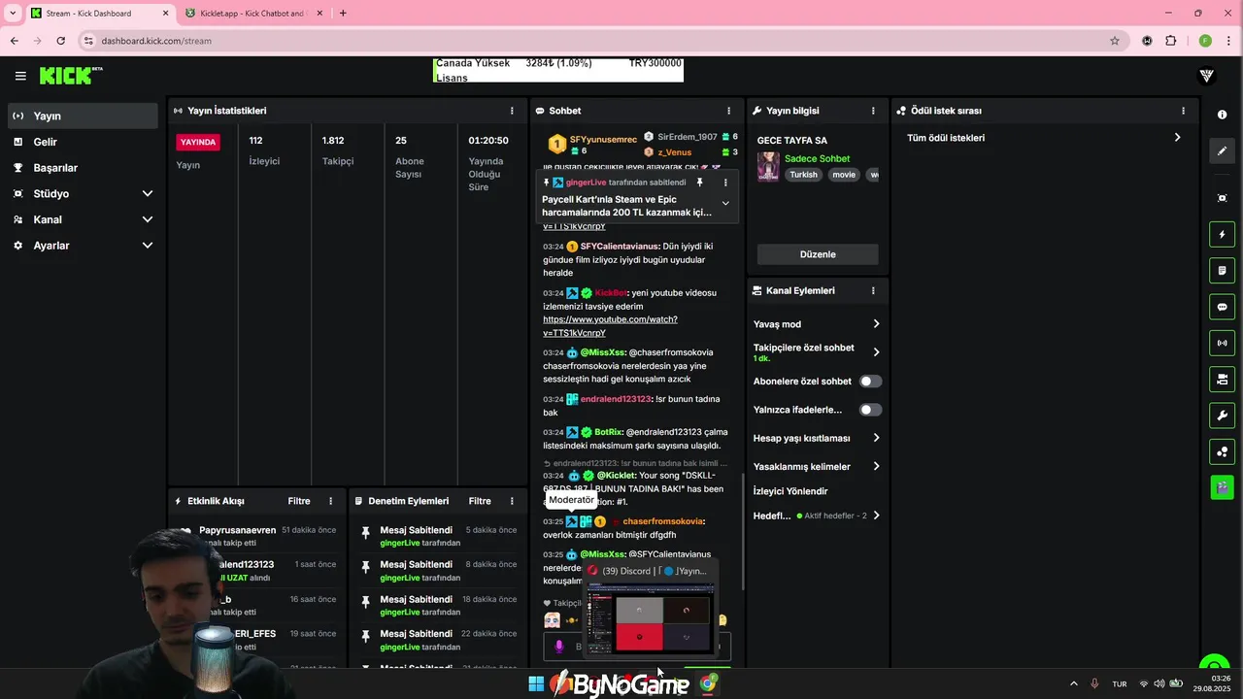The image size is (1243, 699).
Task: Open Filtre dropdown in Etkinlik Akışı
Action: click(x=299, y=501)
